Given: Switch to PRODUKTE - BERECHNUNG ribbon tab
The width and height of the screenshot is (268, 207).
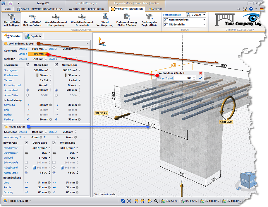Looking at the screenshot, I should (87, 9).
